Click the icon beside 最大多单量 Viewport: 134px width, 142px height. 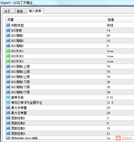click(8, 108)
